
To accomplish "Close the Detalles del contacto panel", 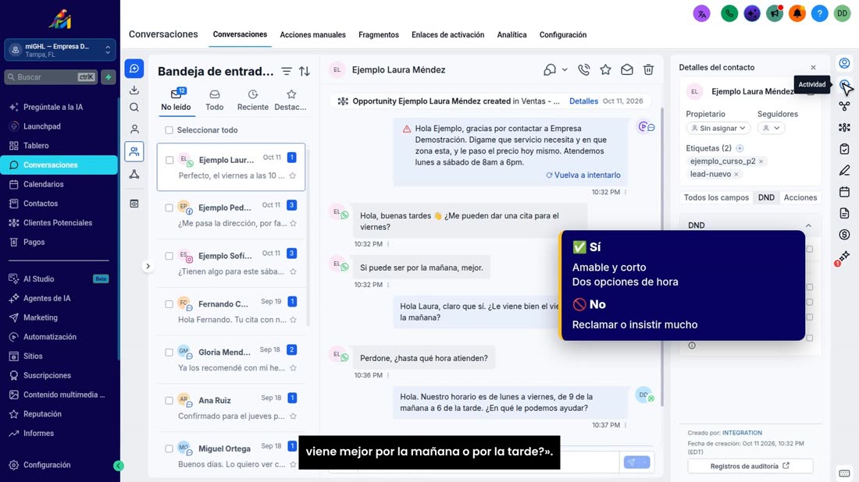I will point(813,67).
